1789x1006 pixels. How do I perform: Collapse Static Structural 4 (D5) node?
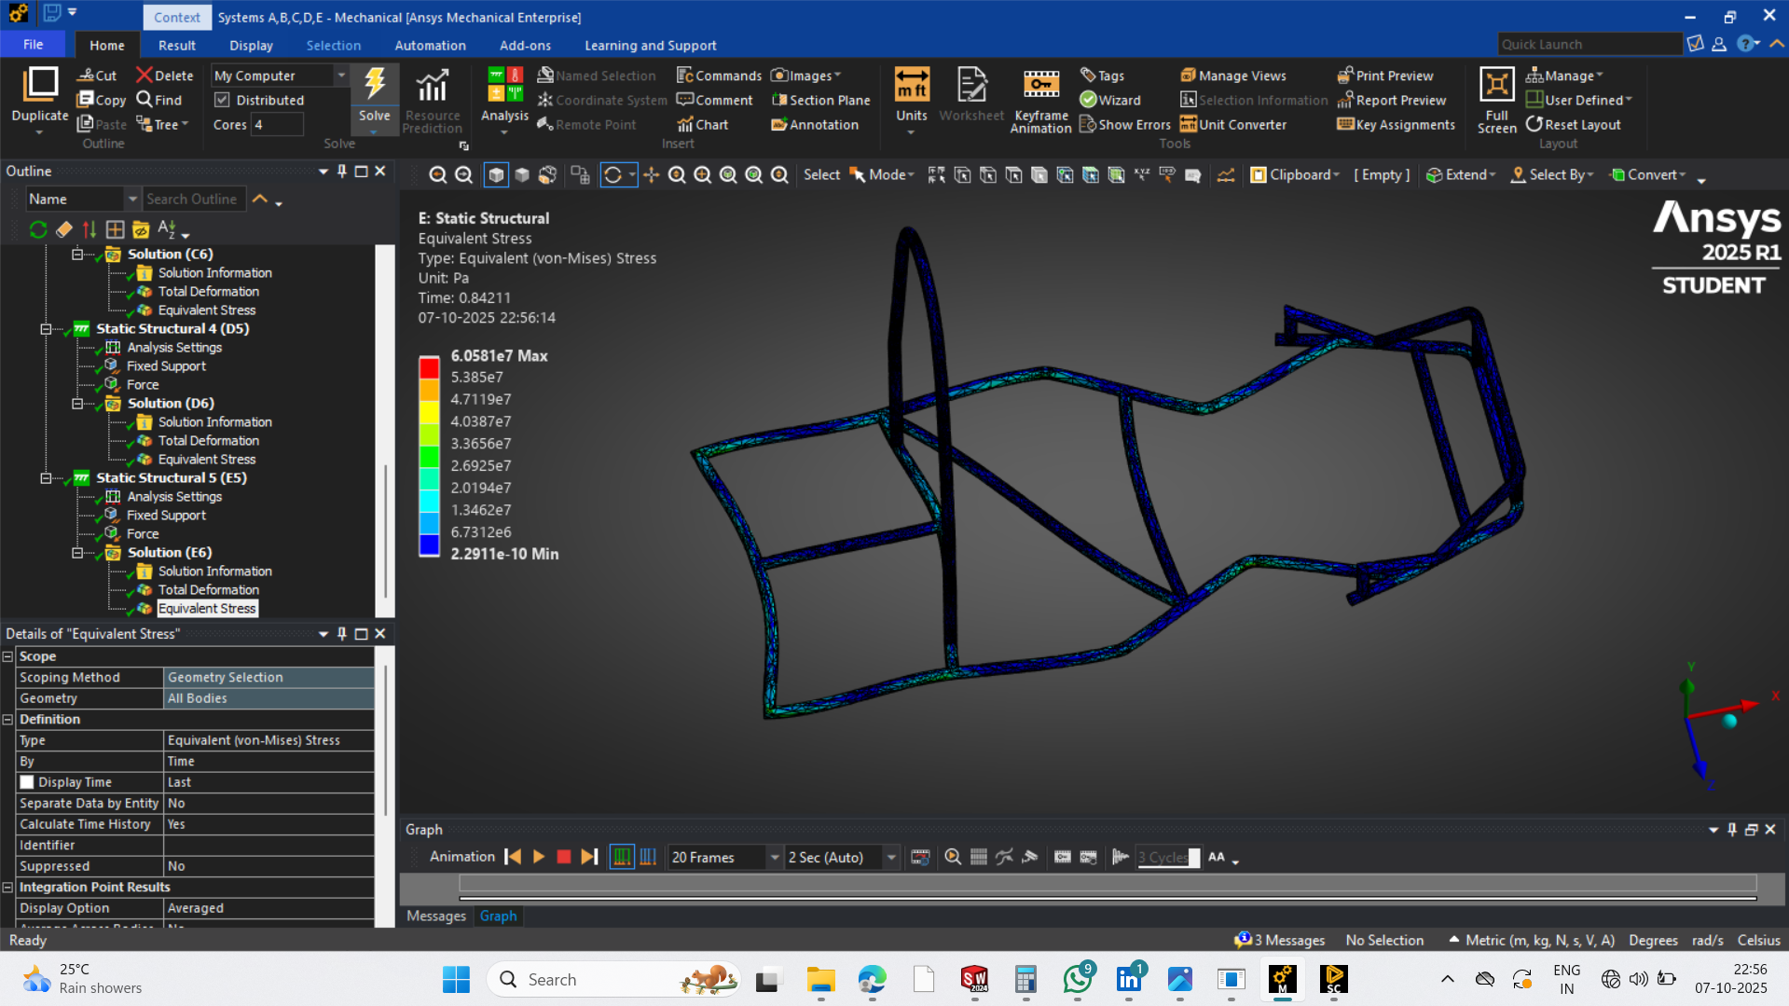[x=46, y=328]
